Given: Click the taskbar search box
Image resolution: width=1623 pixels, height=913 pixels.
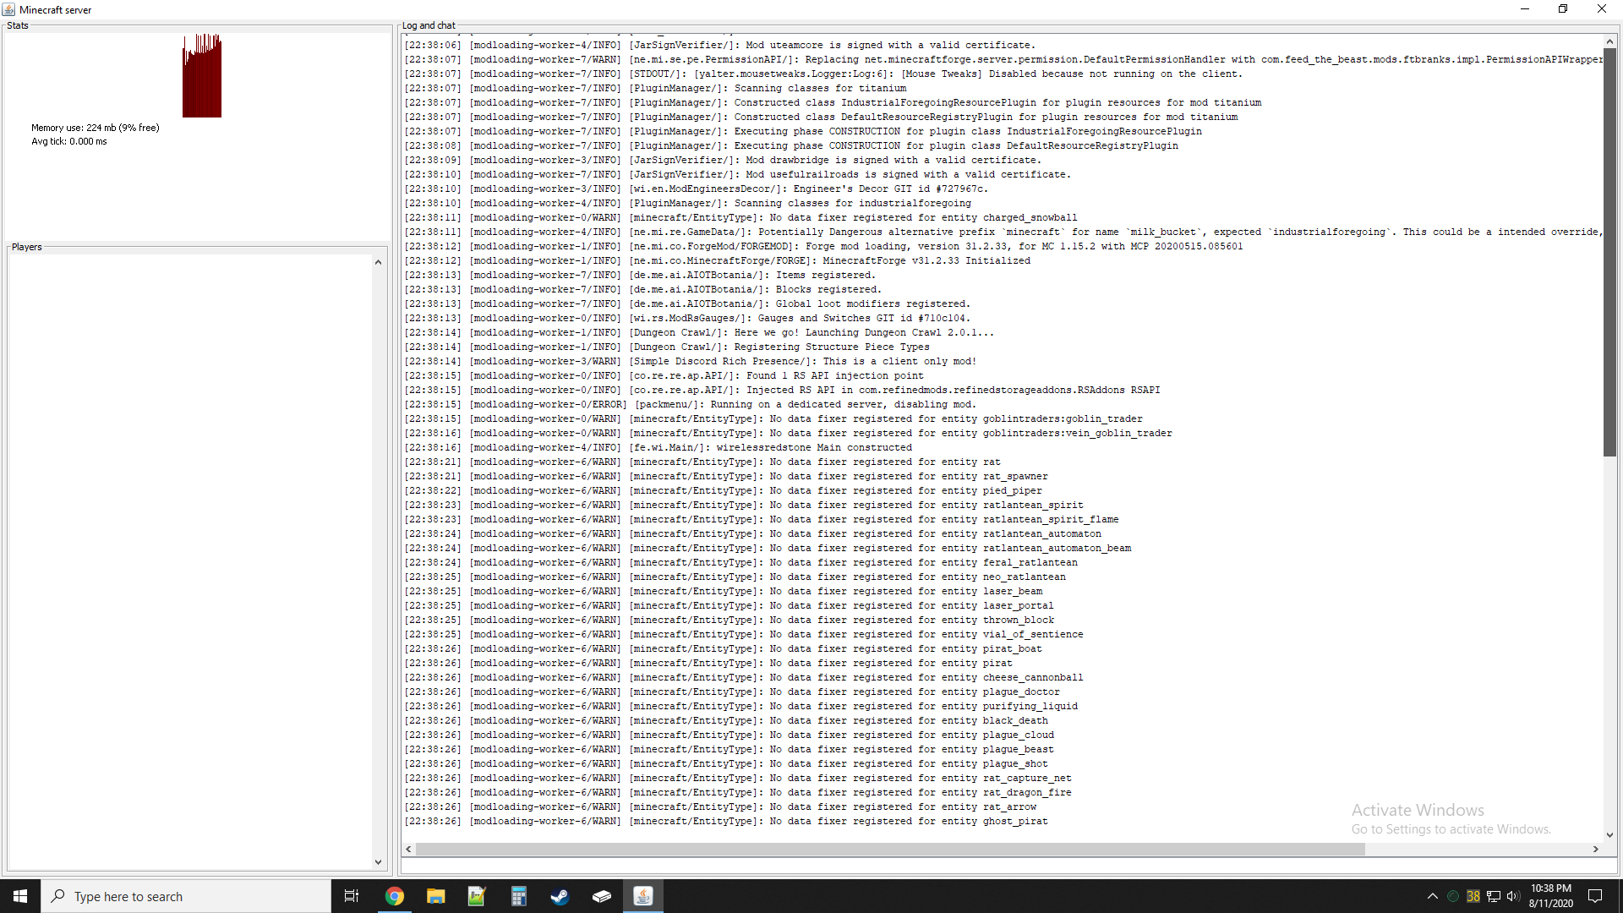Looking at the screenshot, I should (x=186, y=896).
